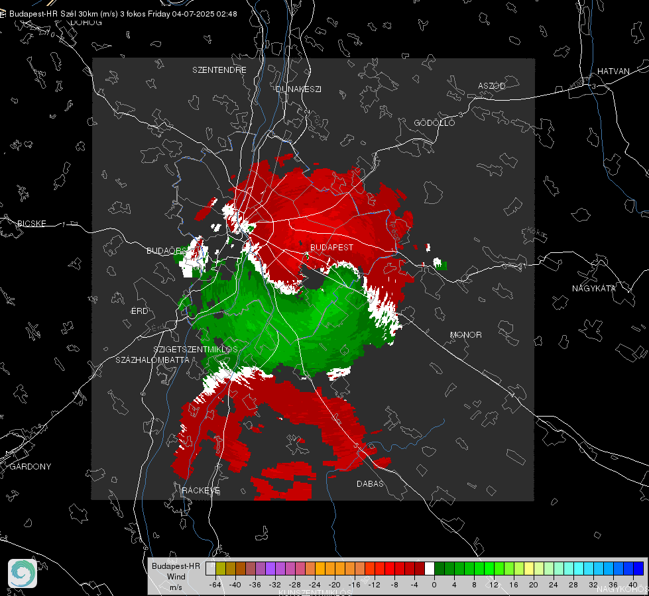Select the darkest blue swatch at the legend end
649x596 pixels.
(x=638, y=569)
